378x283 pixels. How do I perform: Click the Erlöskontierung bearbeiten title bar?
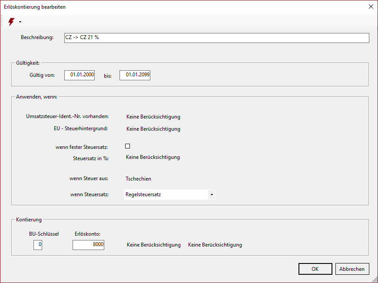pos(174,7)
